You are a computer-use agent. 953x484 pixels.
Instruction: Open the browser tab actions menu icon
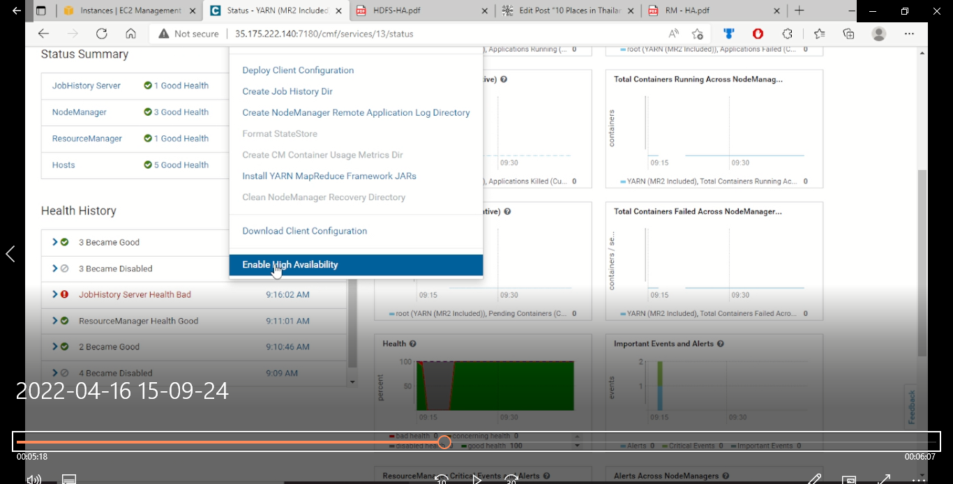[40, 10]
